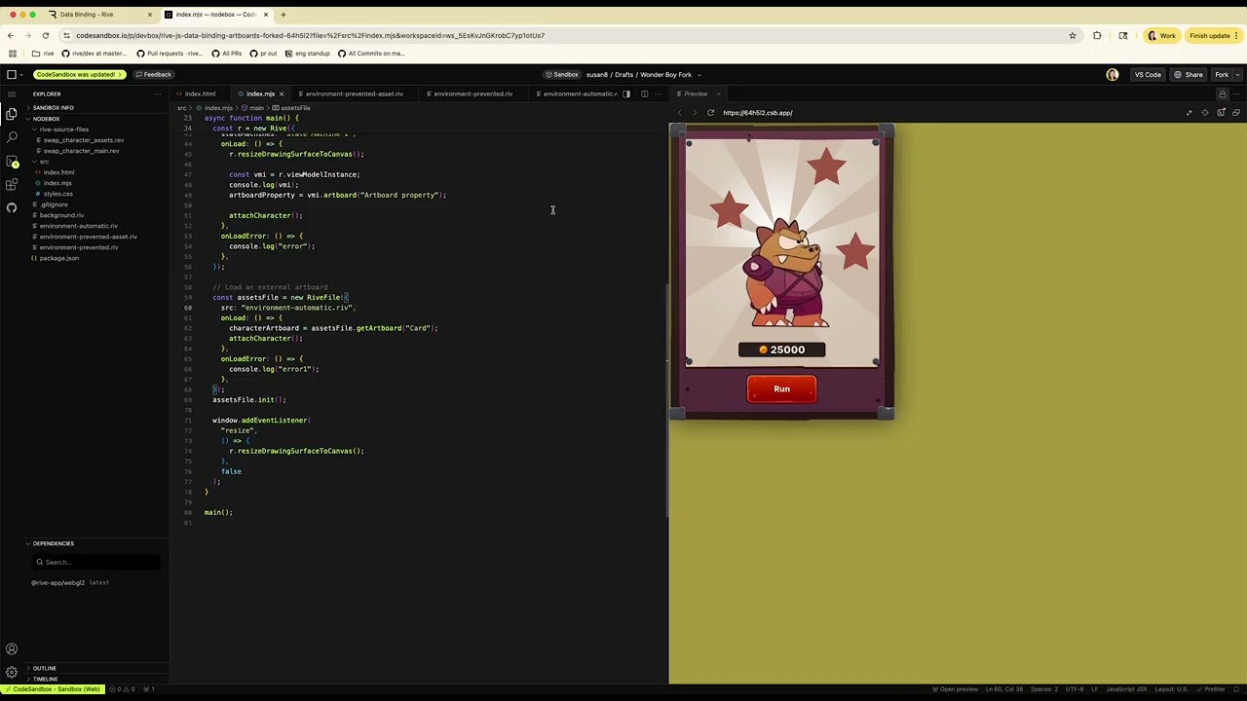Click the dependency search field
This screenshot has width=1247, height=701.
click(x=95, y=562)
